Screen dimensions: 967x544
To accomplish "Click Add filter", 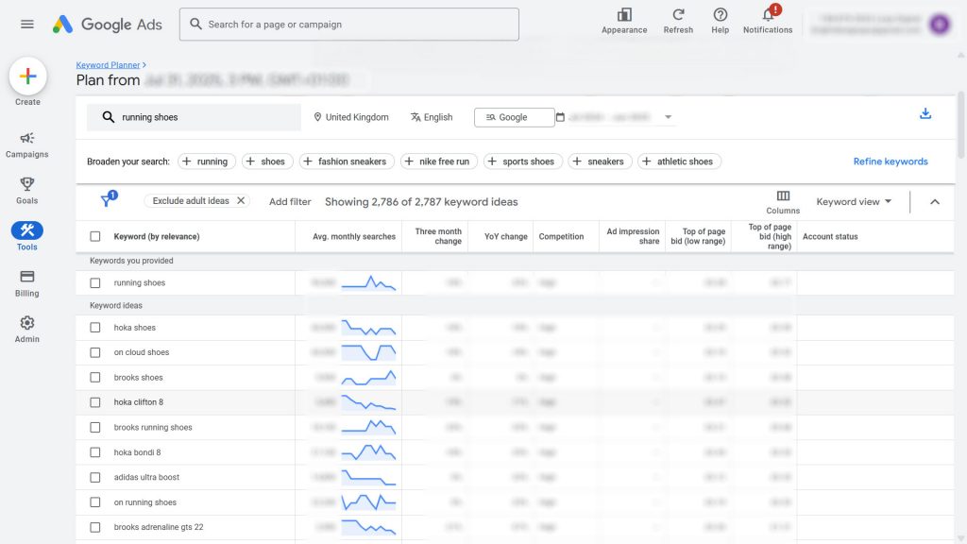I will click(x=290, y=201).
